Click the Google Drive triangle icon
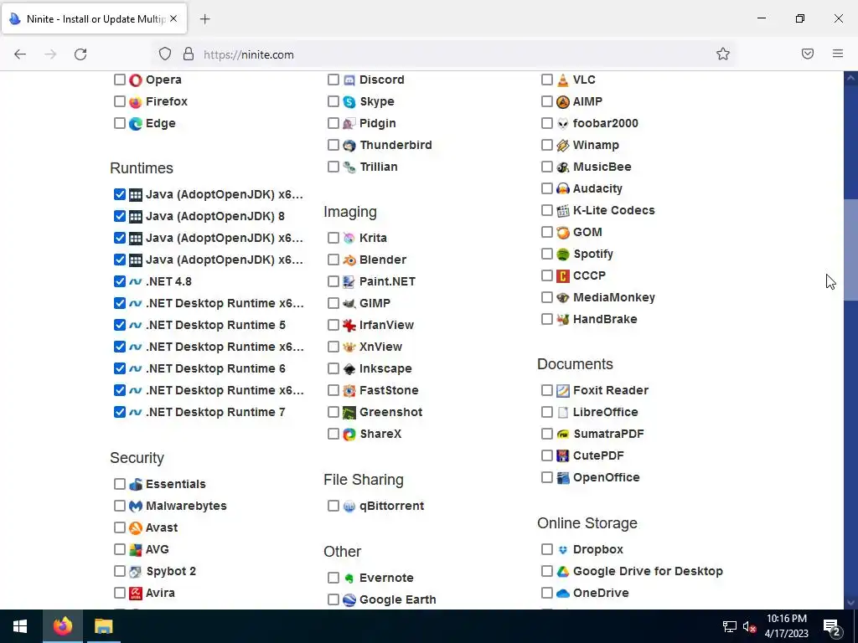 coord(562,571)
